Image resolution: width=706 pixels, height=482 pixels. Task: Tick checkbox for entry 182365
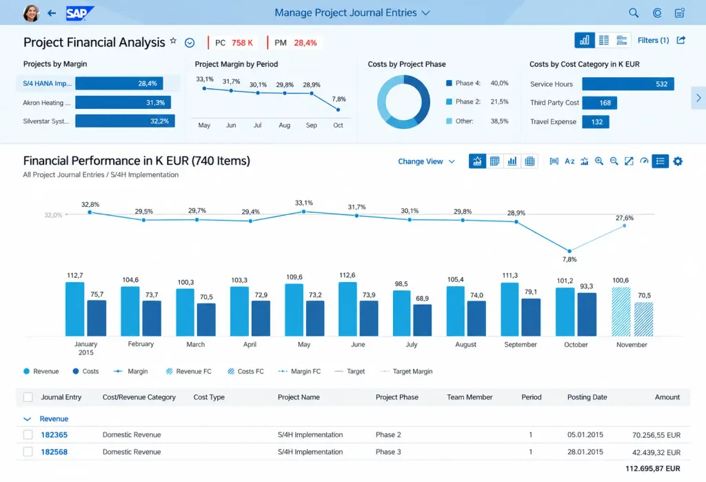click(28, 434)
